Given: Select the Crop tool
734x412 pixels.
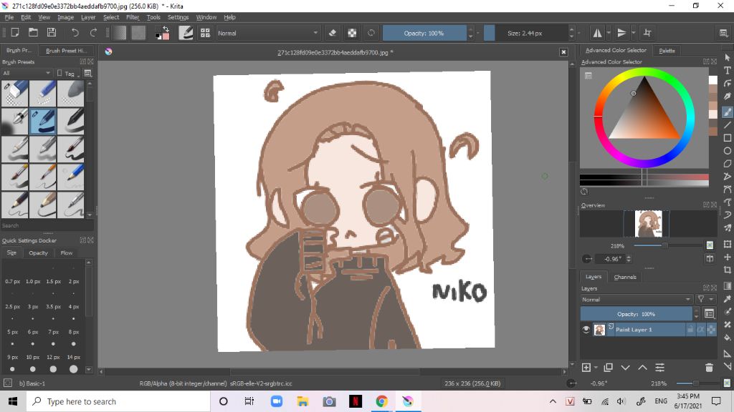Looking at the screenshot, I should tap(727, 270).
